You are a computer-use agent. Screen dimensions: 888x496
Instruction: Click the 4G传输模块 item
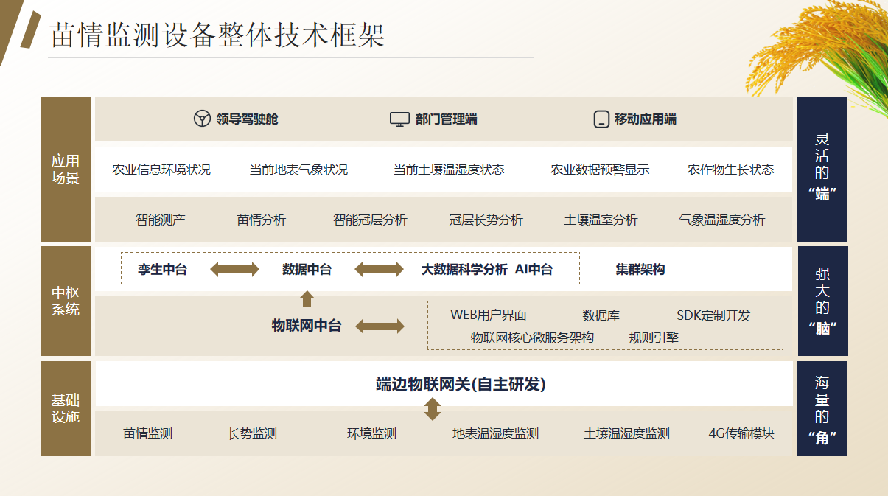741,433
